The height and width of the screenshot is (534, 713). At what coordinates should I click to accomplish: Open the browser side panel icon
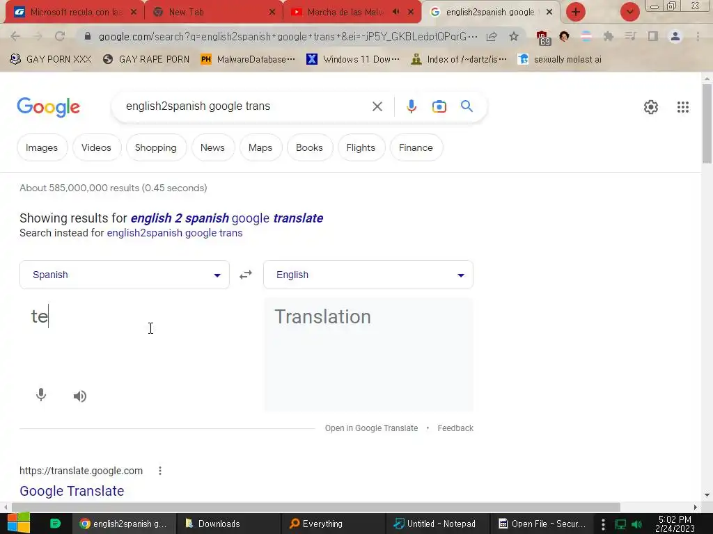click(653, 36)
